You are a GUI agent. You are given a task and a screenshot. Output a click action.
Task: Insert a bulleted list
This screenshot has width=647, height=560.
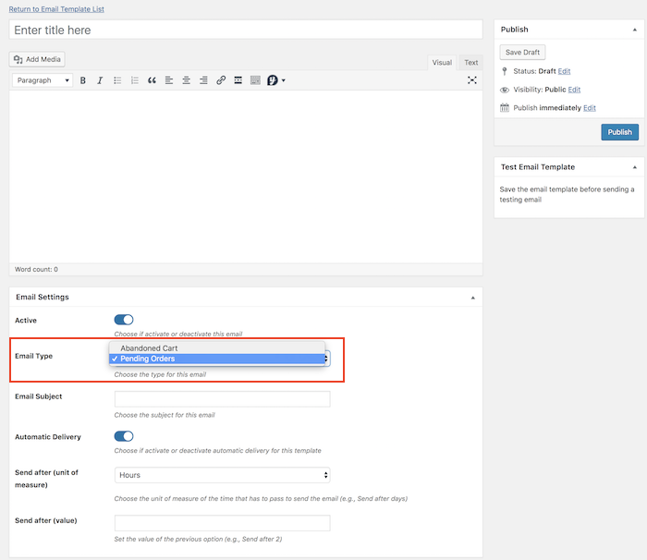point(117,80)
